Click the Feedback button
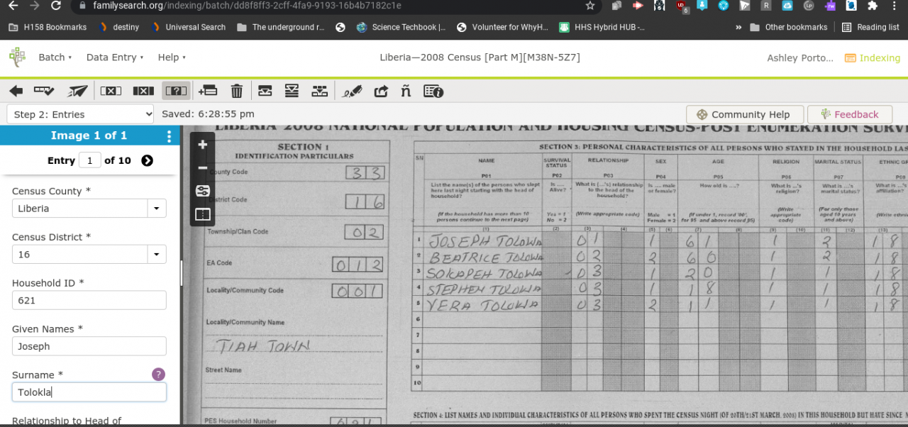908x427 pixels. [x=849, y=114]
